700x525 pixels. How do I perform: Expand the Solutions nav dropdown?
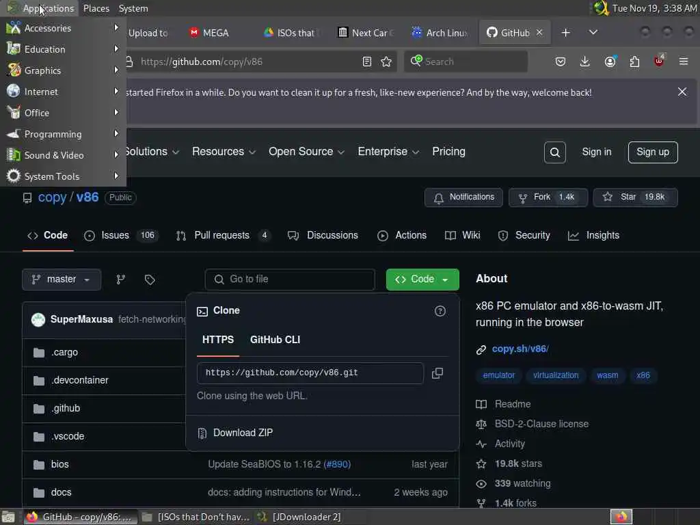[x=151, y=152]
